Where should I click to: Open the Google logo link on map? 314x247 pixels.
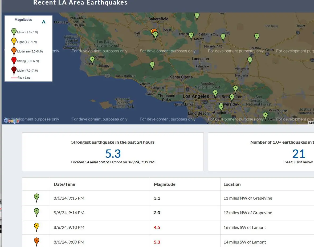[12, 121]
